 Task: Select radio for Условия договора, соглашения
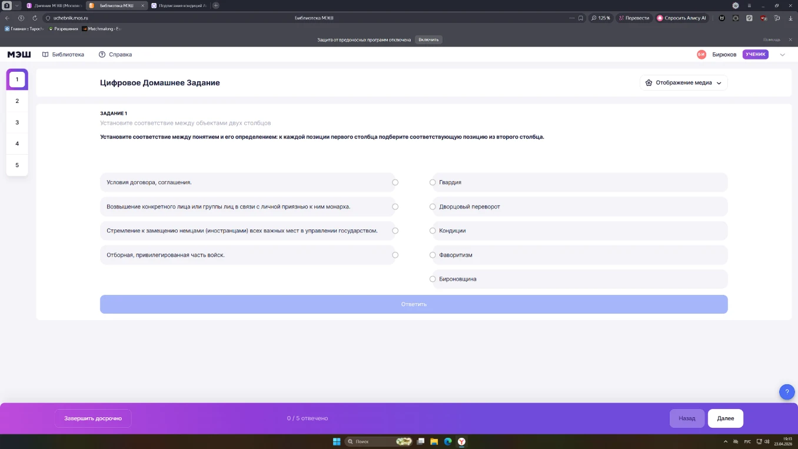[x=395, y=182]
